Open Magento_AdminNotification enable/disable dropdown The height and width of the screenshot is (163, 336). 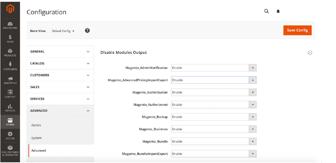(213, 68)
